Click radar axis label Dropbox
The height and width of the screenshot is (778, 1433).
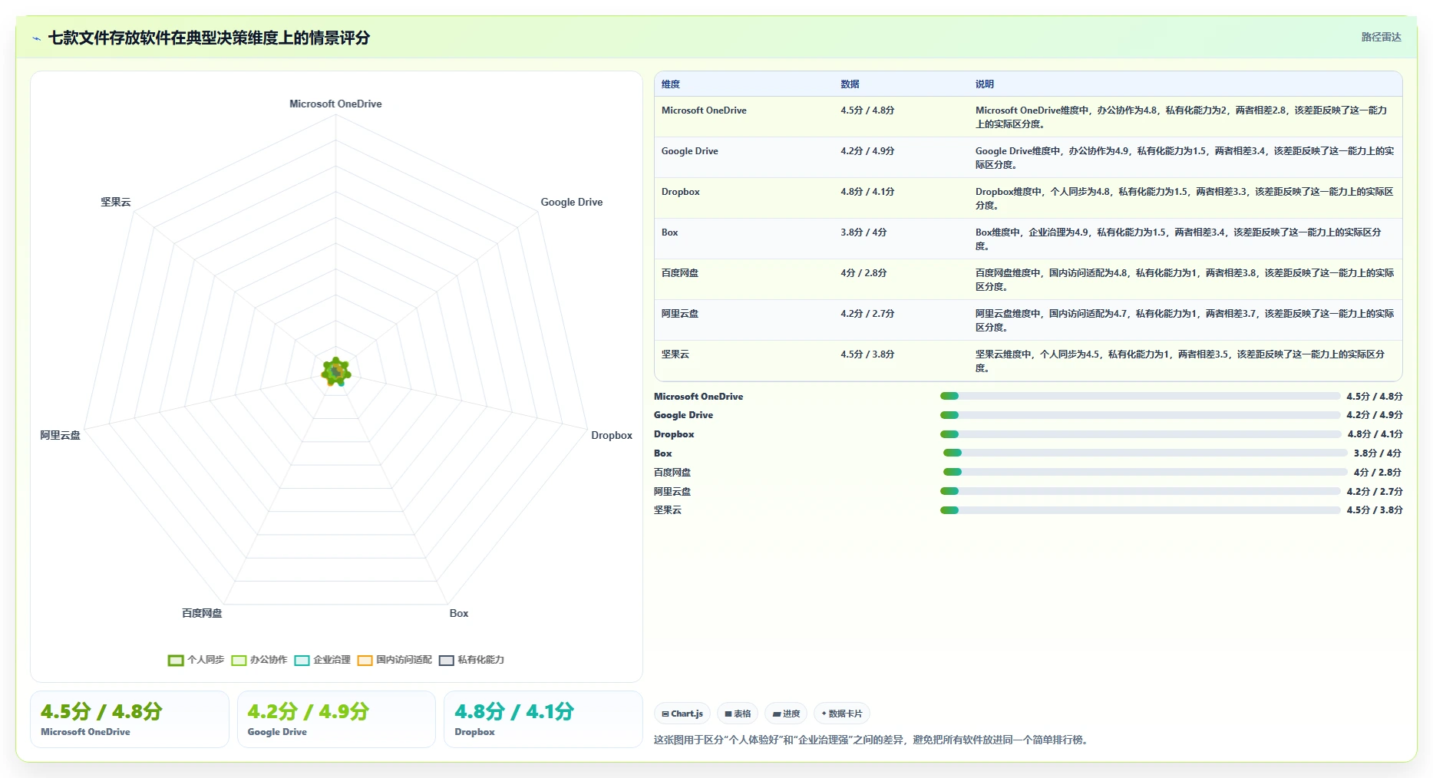(612, 435)
